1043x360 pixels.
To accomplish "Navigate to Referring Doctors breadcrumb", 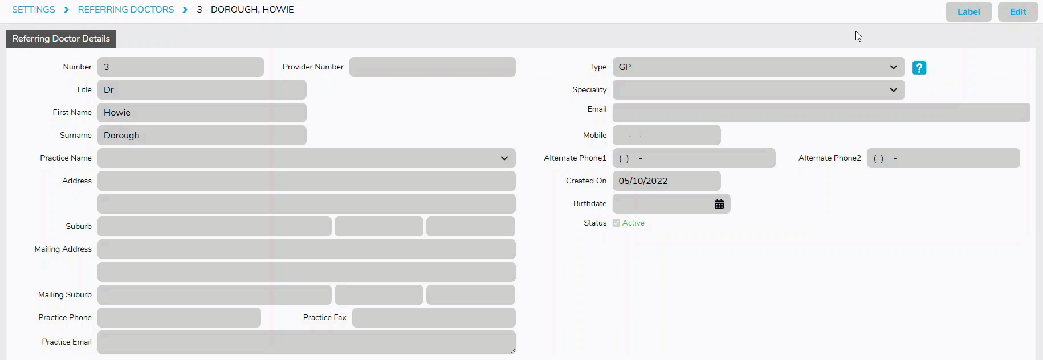I will (126, 10).
